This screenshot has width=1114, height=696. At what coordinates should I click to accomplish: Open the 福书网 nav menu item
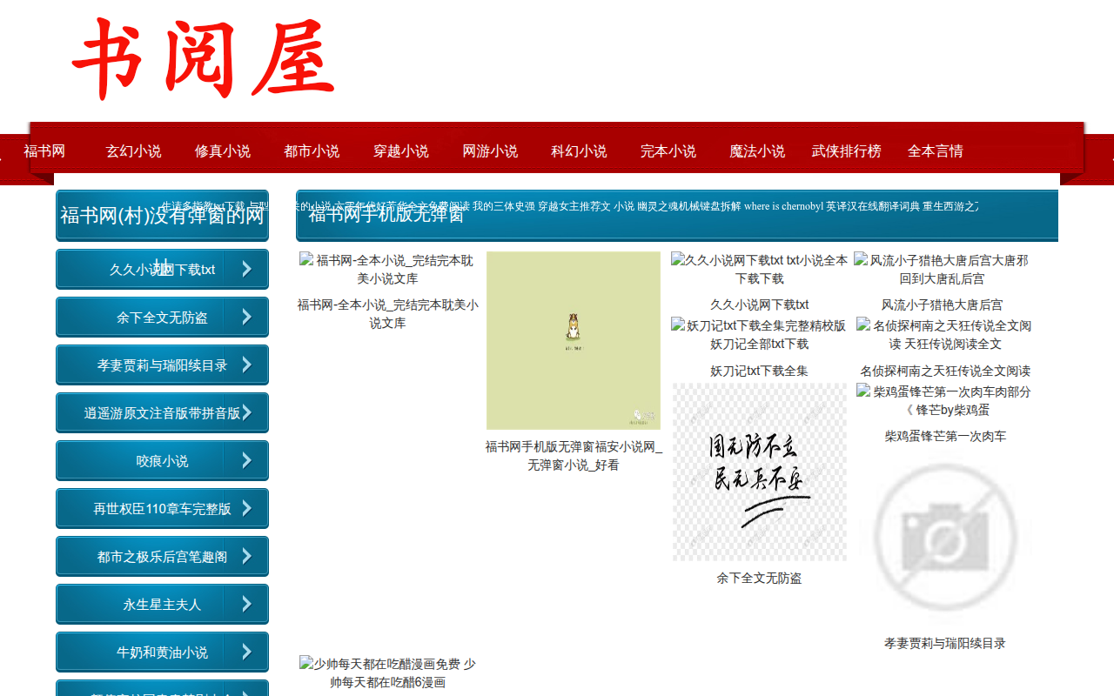44,151
